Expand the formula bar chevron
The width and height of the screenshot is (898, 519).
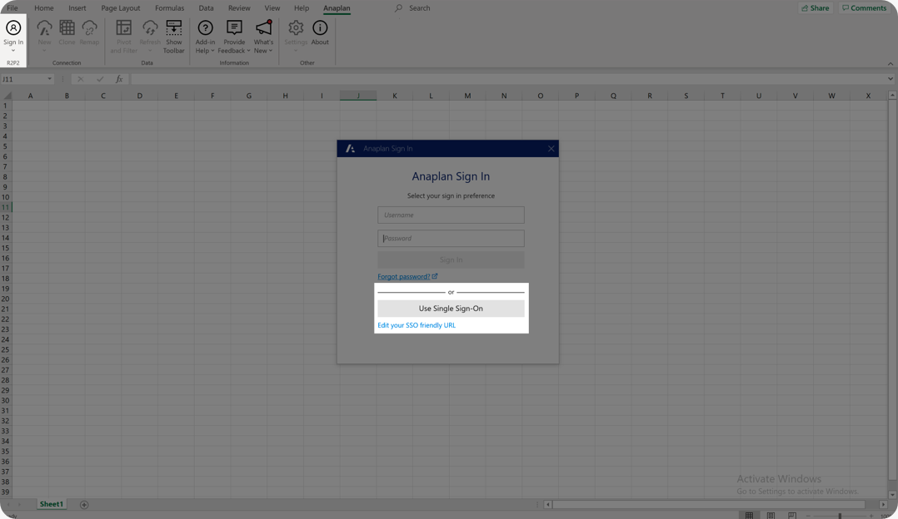point(890,79)
